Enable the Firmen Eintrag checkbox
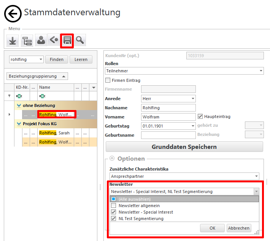Image resolution: width=270 pixels, height=241 pixels. (108, 80)
